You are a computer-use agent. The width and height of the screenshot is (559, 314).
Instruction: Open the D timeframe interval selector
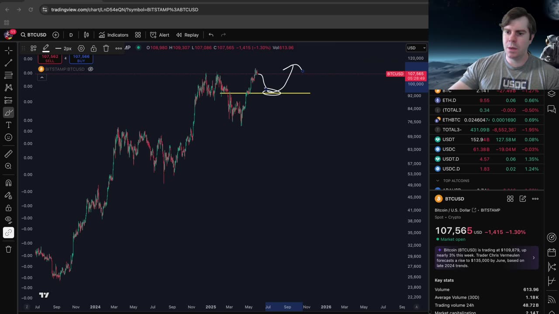71,35
